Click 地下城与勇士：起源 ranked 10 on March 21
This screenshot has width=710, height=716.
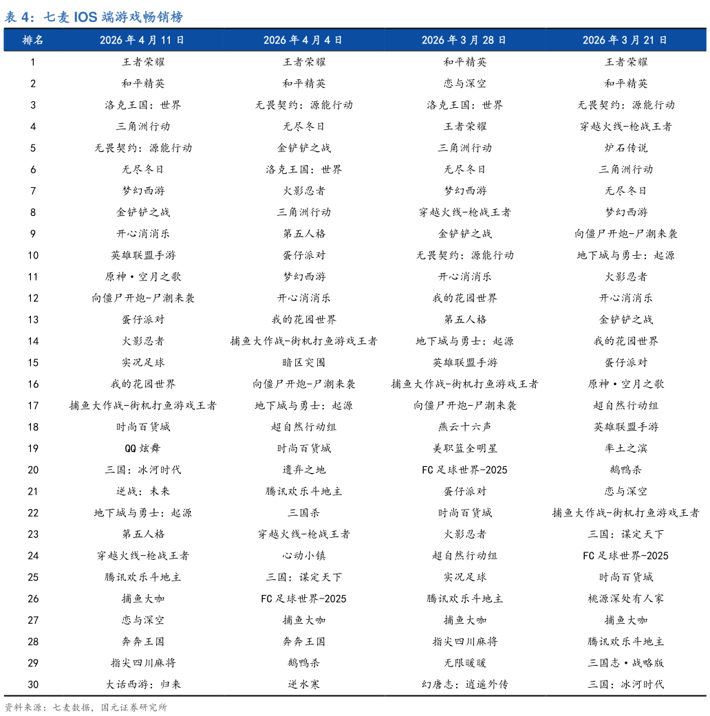tap(625, 255)
